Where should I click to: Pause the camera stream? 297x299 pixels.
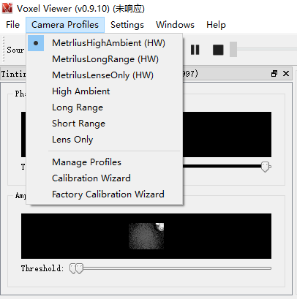195,50
